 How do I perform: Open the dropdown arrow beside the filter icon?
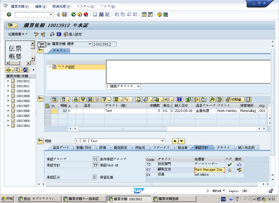click(x=109, y=100)
